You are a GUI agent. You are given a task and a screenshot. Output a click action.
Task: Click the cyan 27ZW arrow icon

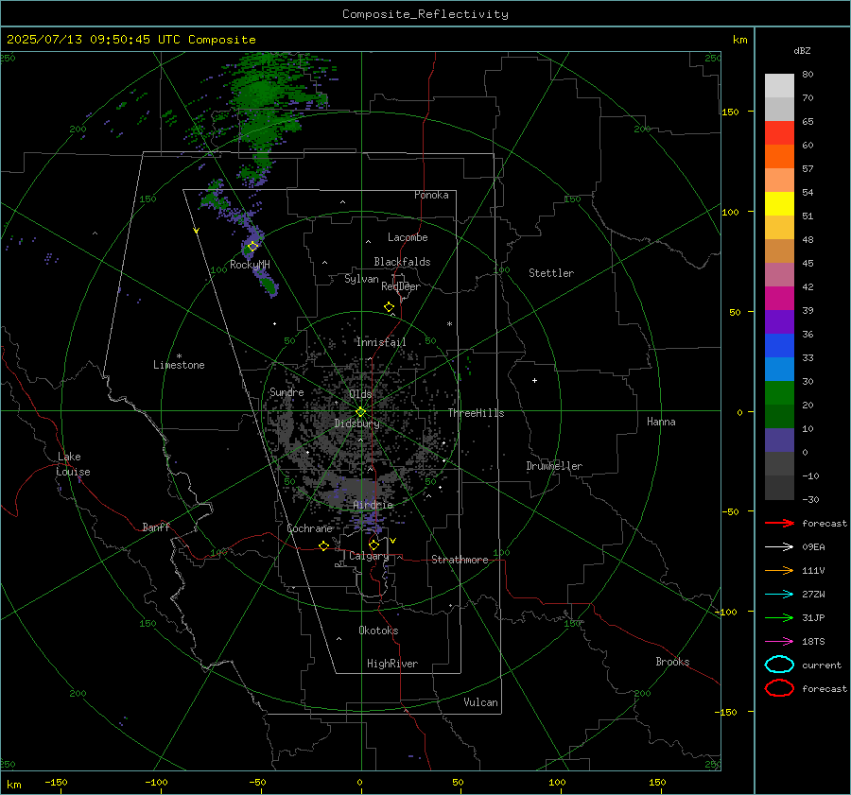click(779, 595)
